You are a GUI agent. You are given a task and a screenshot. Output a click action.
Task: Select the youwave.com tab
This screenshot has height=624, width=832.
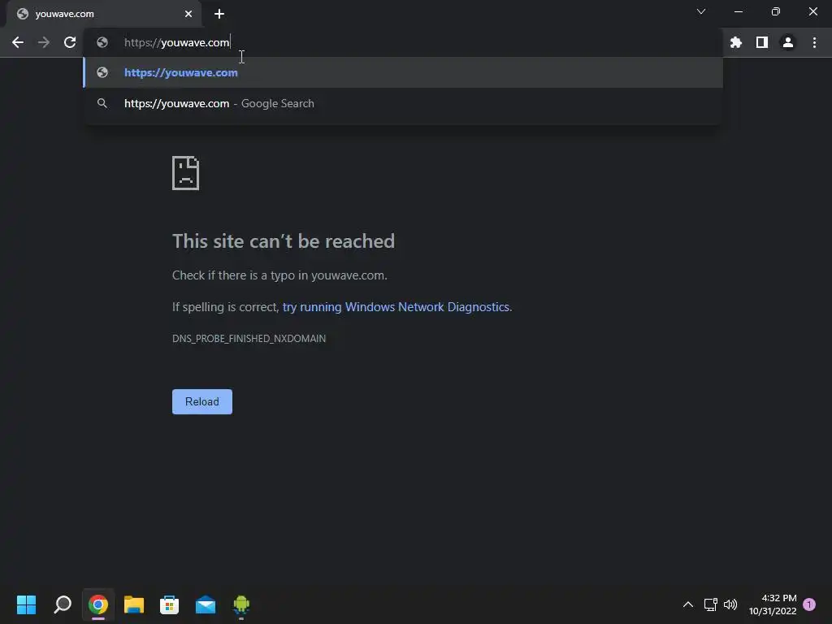coord(103,14)
